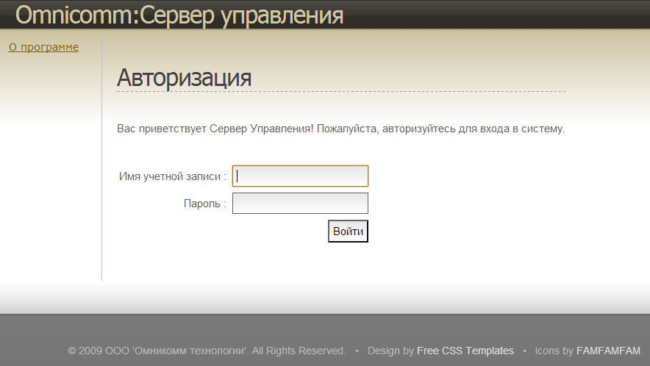The width and height of the screenshot is (650, 366).
Task: Click the "Omnicomm:Сервер управления" header title
Action: coord(179,15)
